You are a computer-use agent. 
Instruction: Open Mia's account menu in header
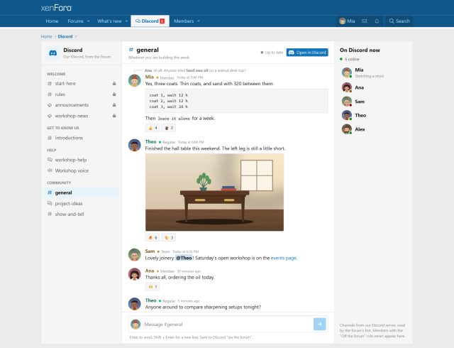pyautogui.click(x=347, y=21)
